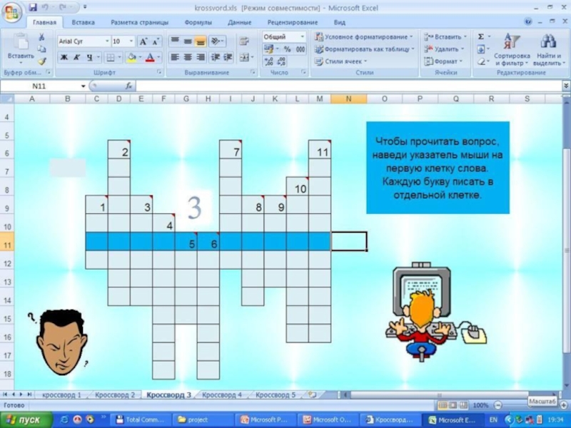Click the decrease decimal icon
The height and width of the screenshot is (428, 571).
coord(281,61)
